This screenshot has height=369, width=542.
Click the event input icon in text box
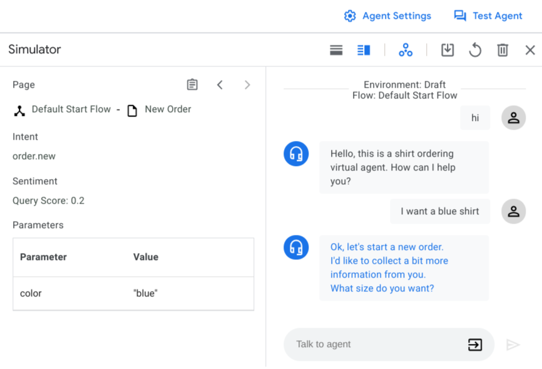pos(475,345)
